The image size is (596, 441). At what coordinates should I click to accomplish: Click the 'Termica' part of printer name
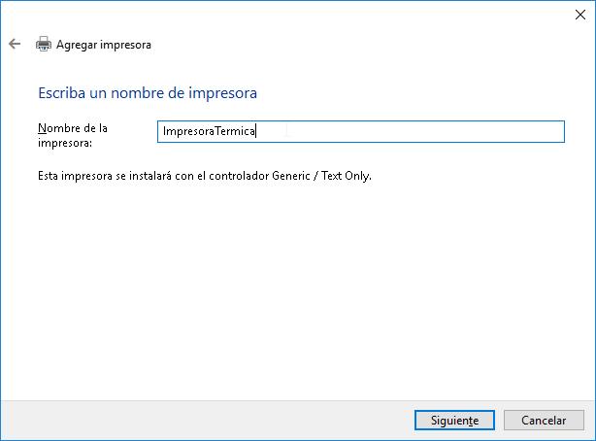click(x=235, y=131)
